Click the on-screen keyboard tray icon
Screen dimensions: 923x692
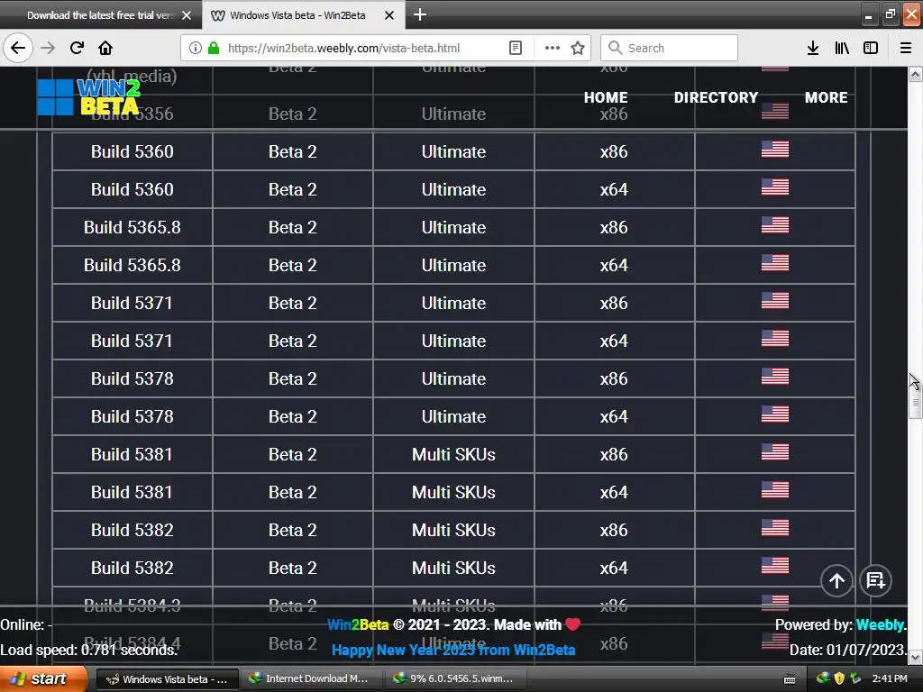coord(790,679)
